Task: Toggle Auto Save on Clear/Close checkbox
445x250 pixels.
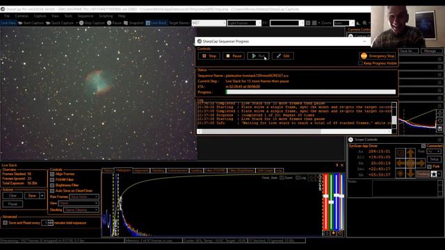Action: pos(52,191)
